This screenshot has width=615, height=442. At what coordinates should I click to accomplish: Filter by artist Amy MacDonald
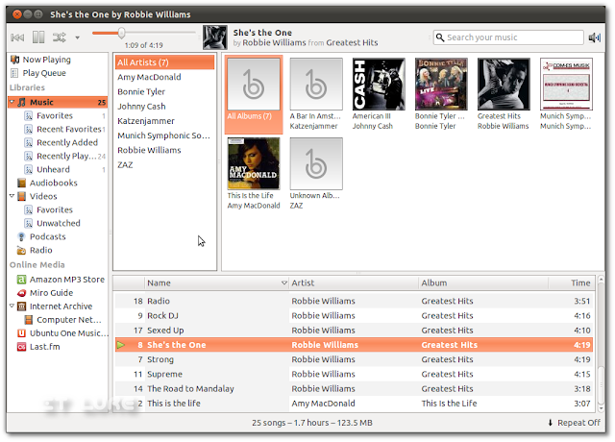[x=164, y=77]
